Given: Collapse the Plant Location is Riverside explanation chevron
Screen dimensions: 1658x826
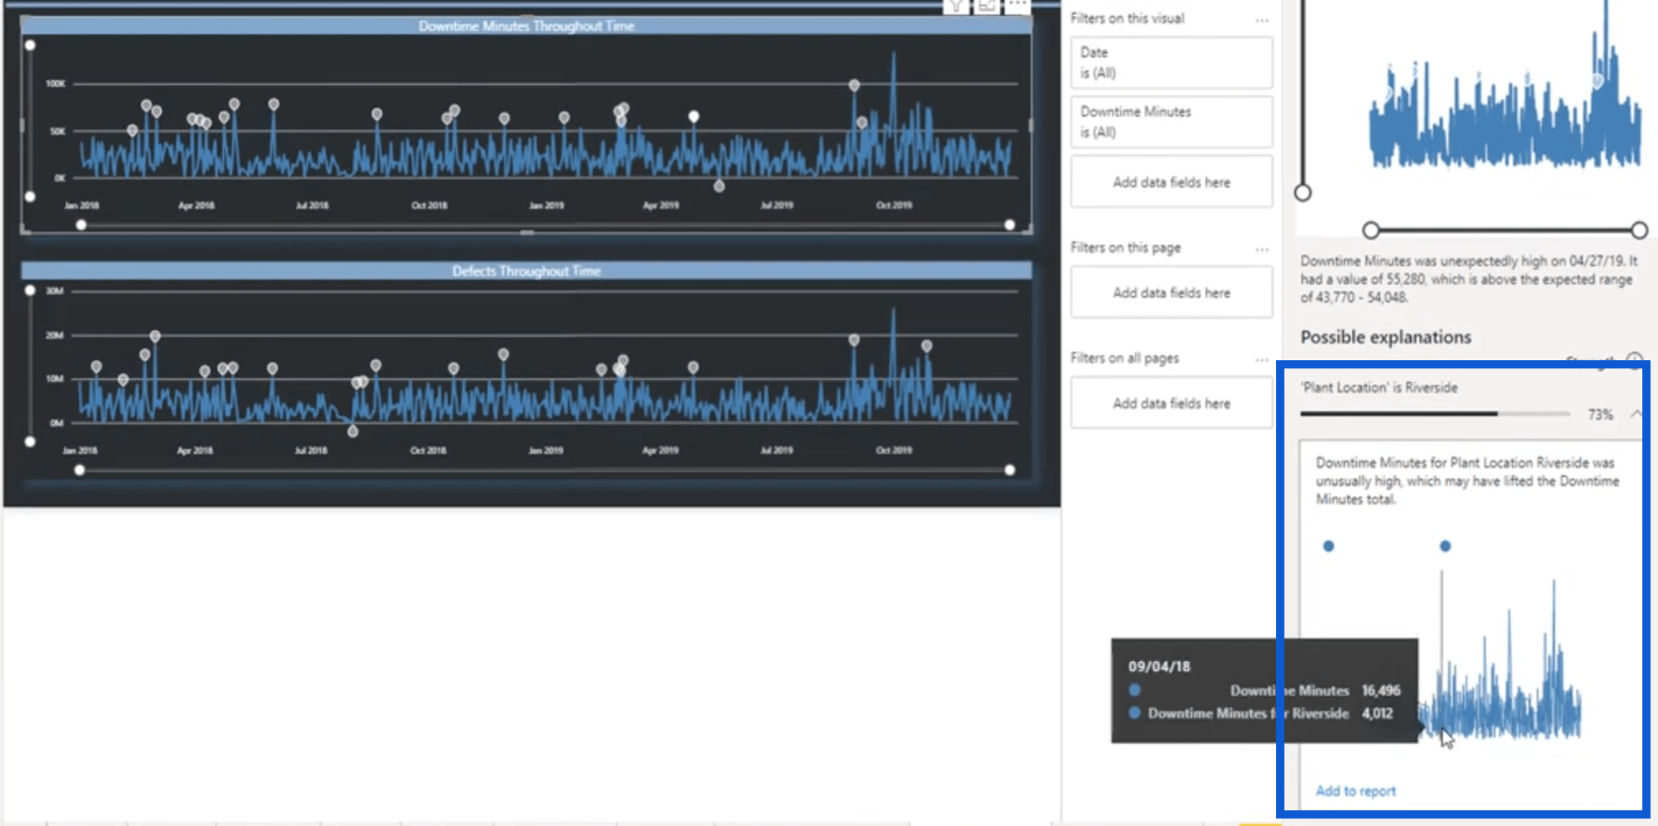Looking at the screenshot, I should (1635, 413).
